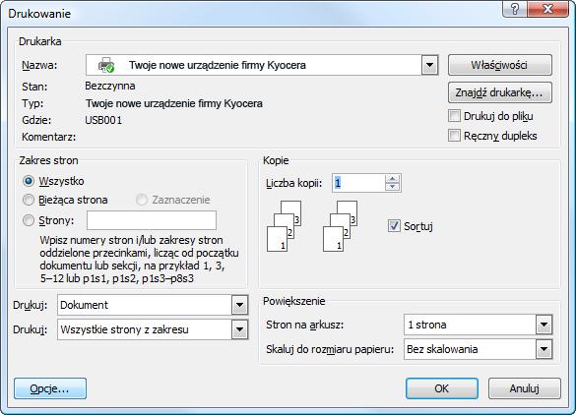This screenshot has height=415, width=576.
Task: Open the printer Nazwa dropdown
Action: [x=429, y=65]
